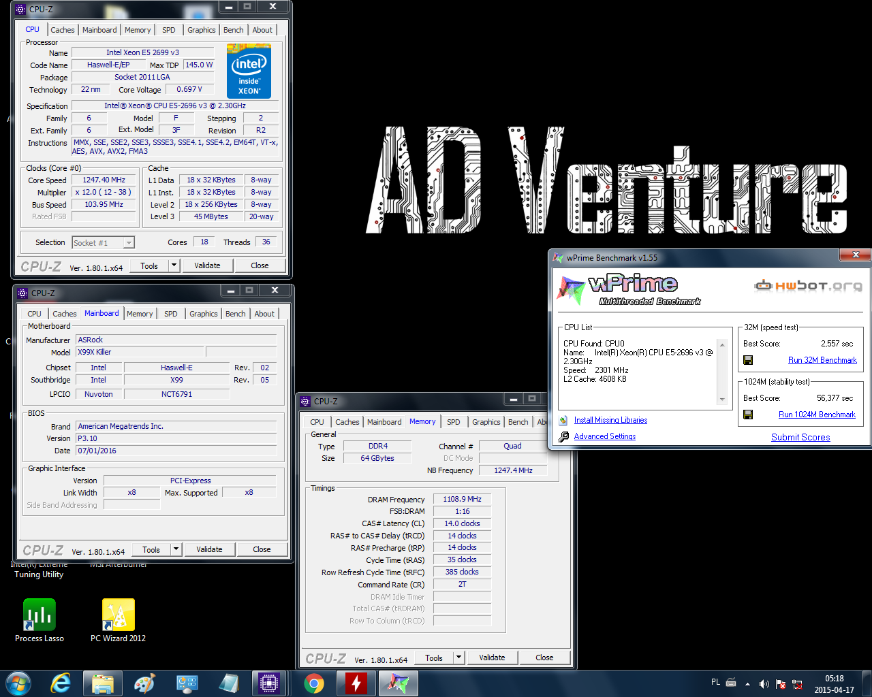Select Mainboard tab in Memory CPU-Z window
Image resolution: width=872 pixels, height=697 pixels.
(384, 422)
